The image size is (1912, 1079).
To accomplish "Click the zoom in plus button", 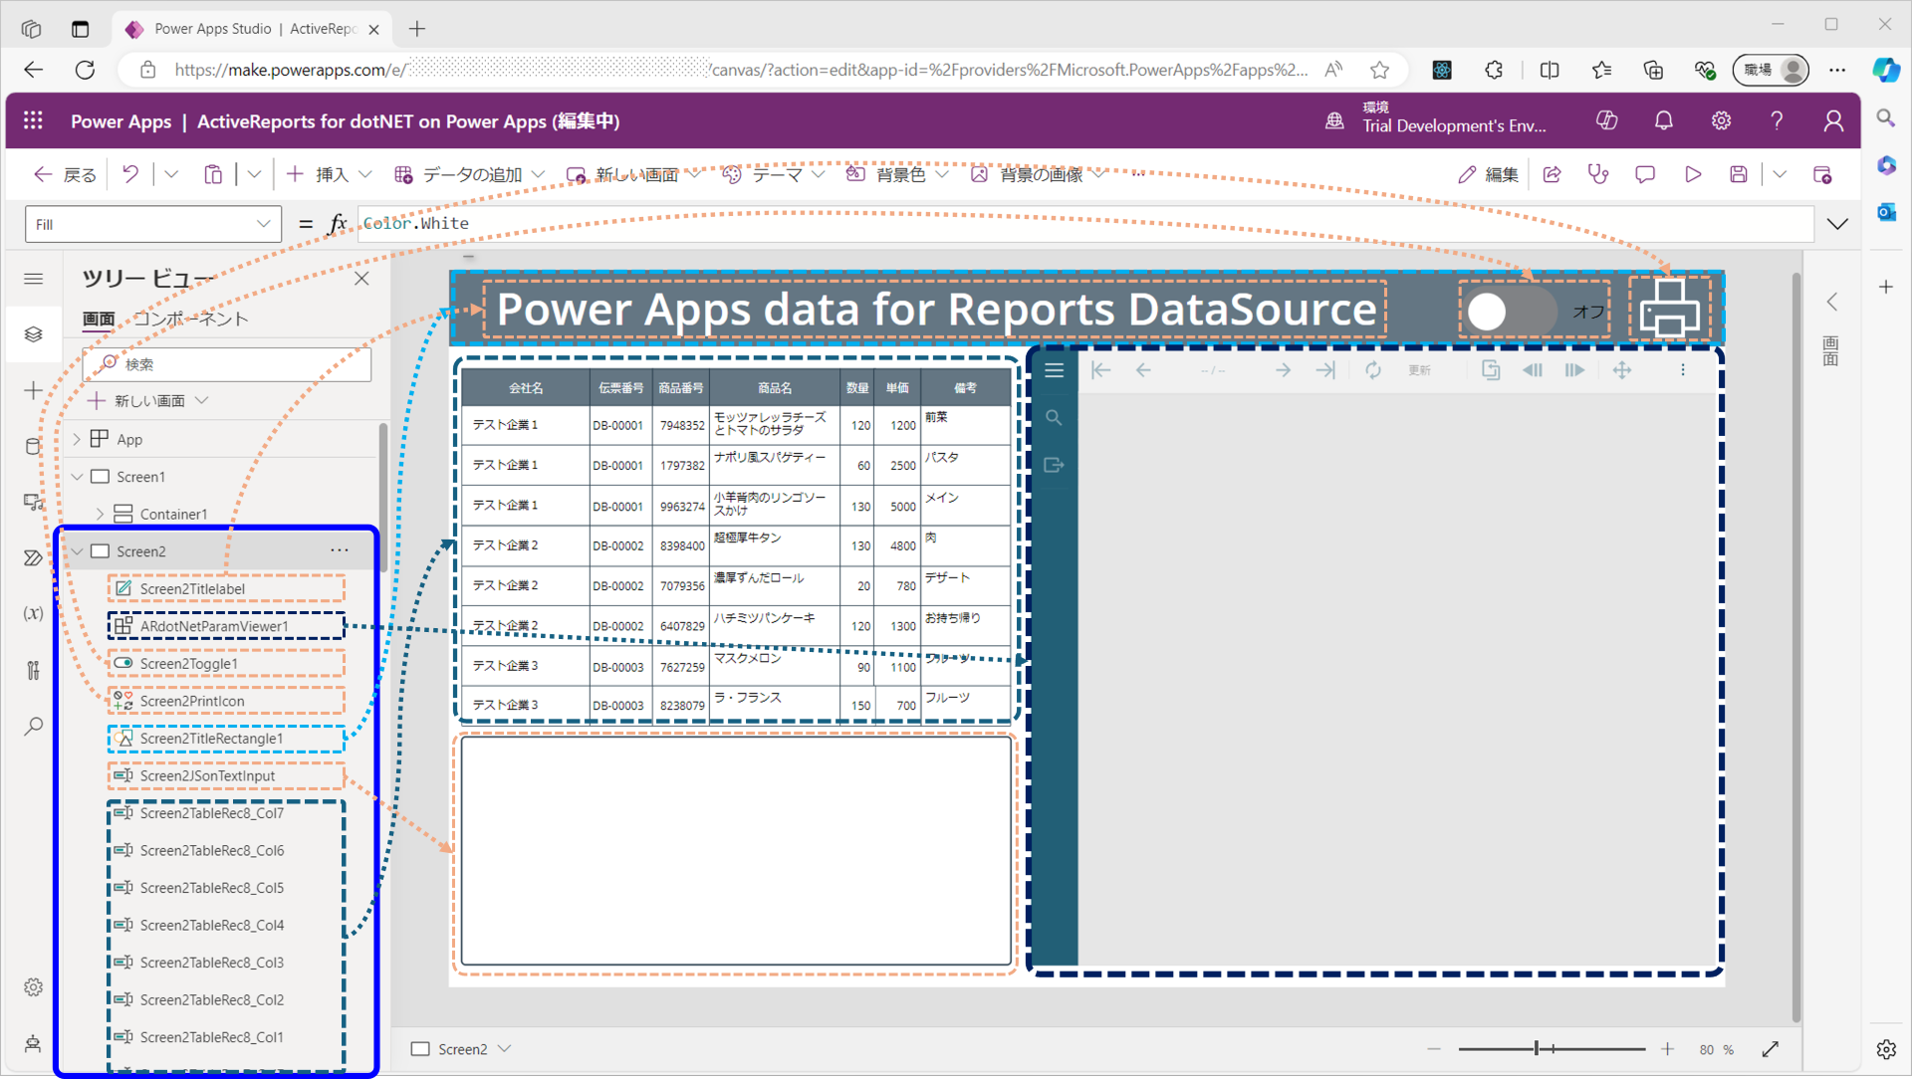I will [1667, 1049].
